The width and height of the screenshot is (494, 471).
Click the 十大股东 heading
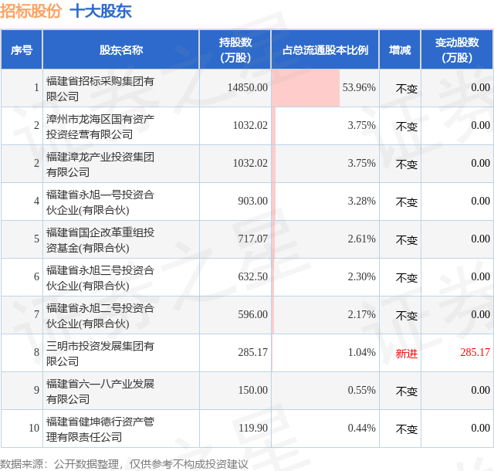pos(101,12)
